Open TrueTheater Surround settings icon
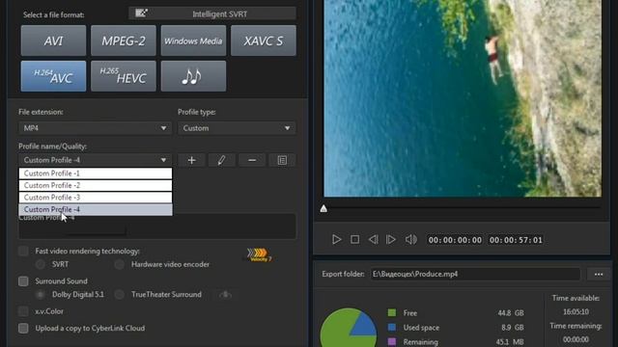Viewport: 618px width, 347px height. point(225,294)
